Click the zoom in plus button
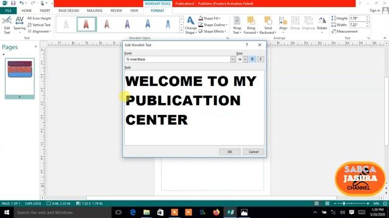 click(x=368, y=203)
